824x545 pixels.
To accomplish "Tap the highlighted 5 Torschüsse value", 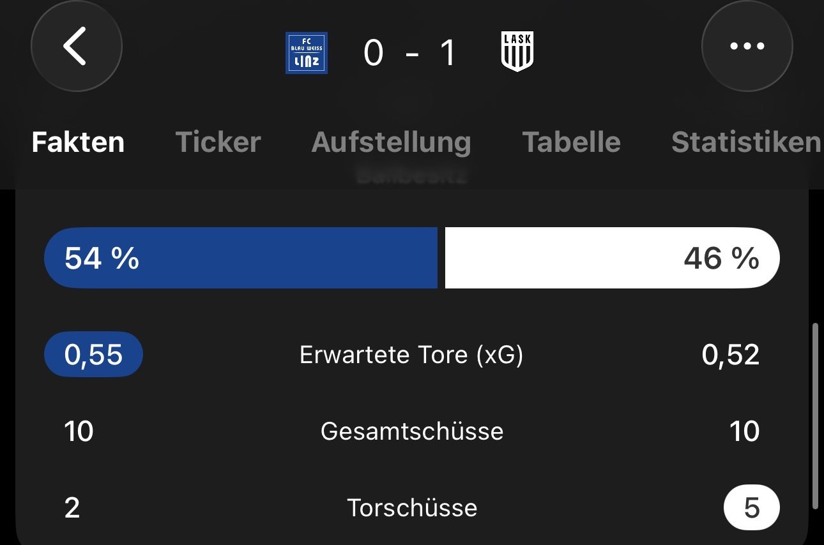I will tap(751, 508).
